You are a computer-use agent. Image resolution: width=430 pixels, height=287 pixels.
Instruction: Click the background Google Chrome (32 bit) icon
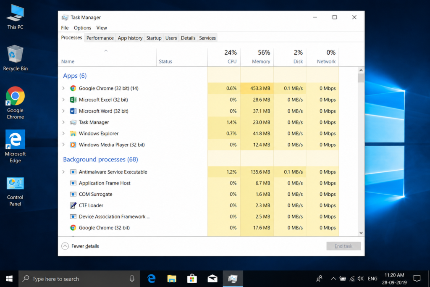73,228
